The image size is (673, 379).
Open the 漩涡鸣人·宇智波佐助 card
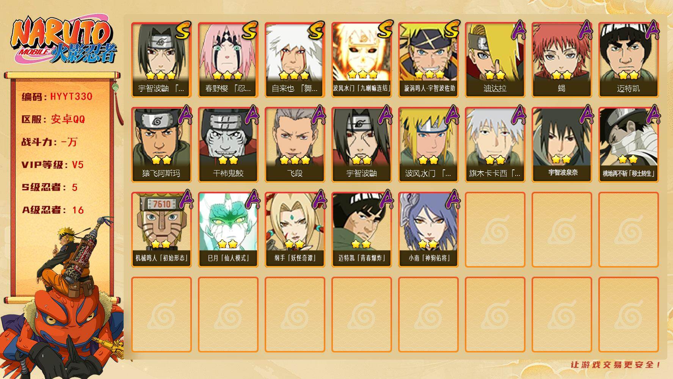428,60
